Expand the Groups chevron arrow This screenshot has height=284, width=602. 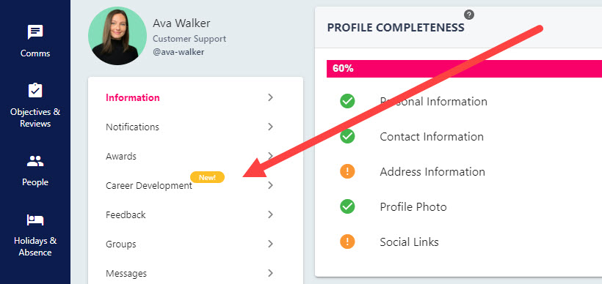click(x=271, y=244)
